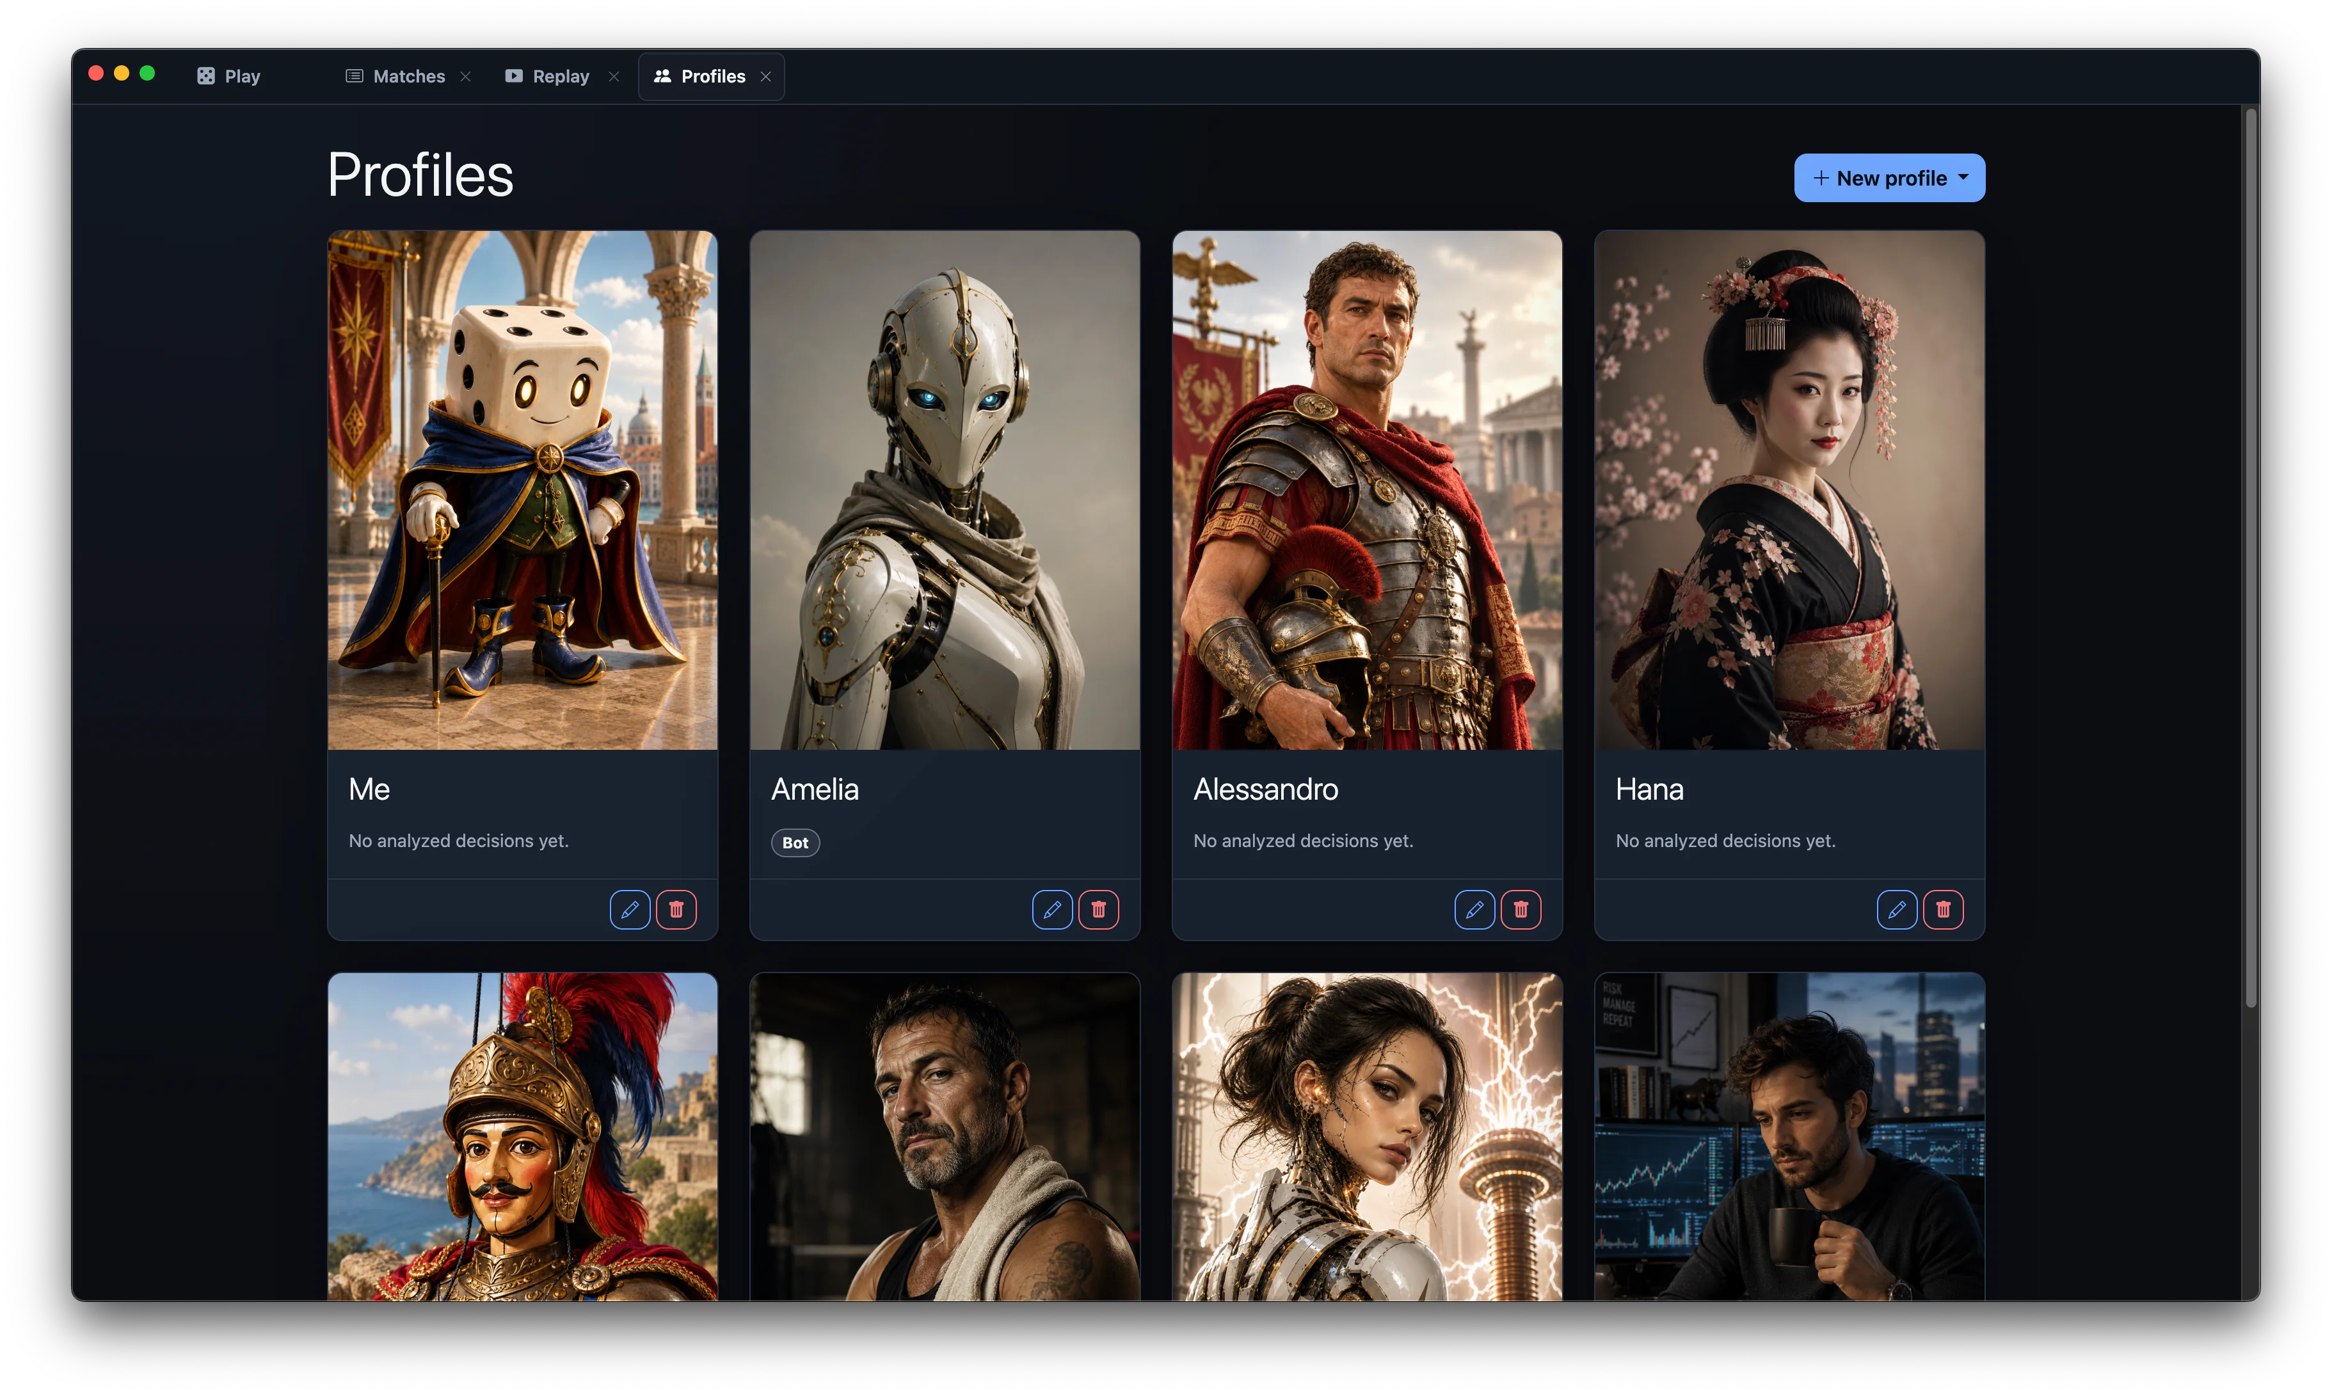This screenshot has width=2332, height=1396.
Task: Open the New profile dropdown arrow
Action: tap(1963, 178)
